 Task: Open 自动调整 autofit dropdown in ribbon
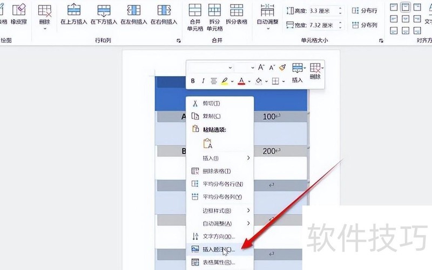(267, 17)
